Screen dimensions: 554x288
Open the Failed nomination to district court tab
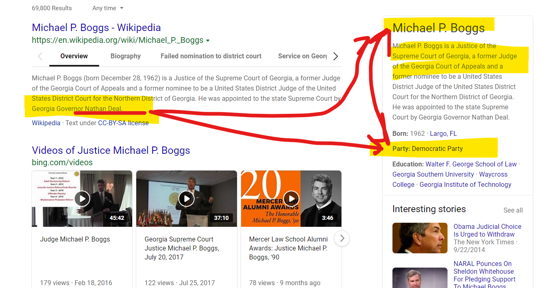pyautogui.click(x=211, y=56)
